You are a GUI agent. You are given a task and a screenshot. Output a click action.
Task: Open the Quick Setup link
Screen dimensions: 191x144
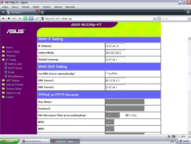tap(13, 52)
